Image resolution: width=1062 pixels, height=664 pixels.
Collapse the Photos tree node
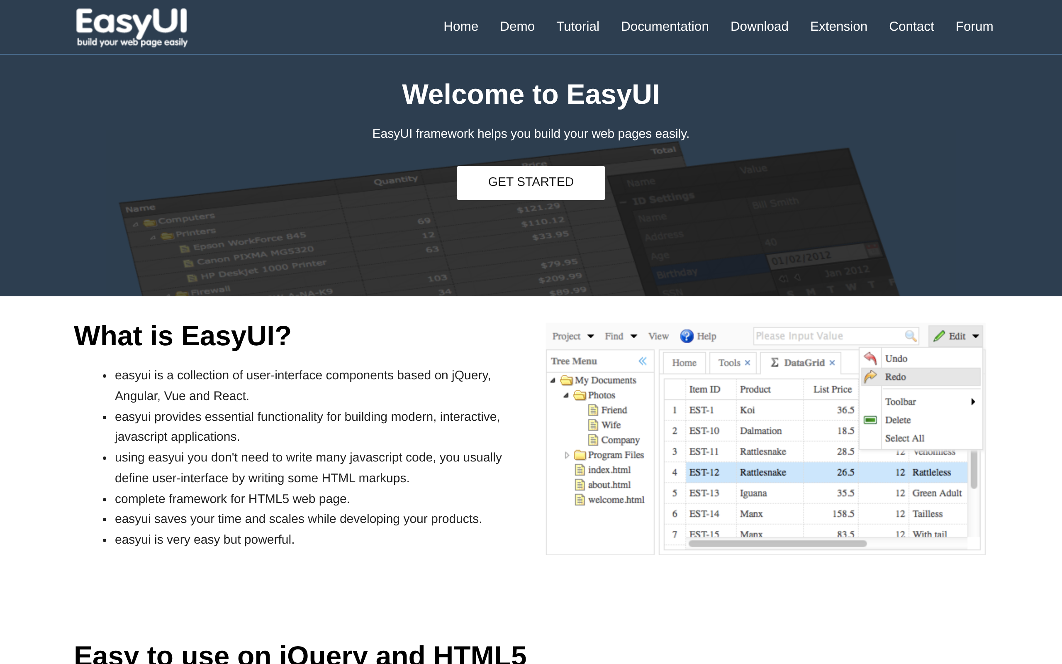566,395
